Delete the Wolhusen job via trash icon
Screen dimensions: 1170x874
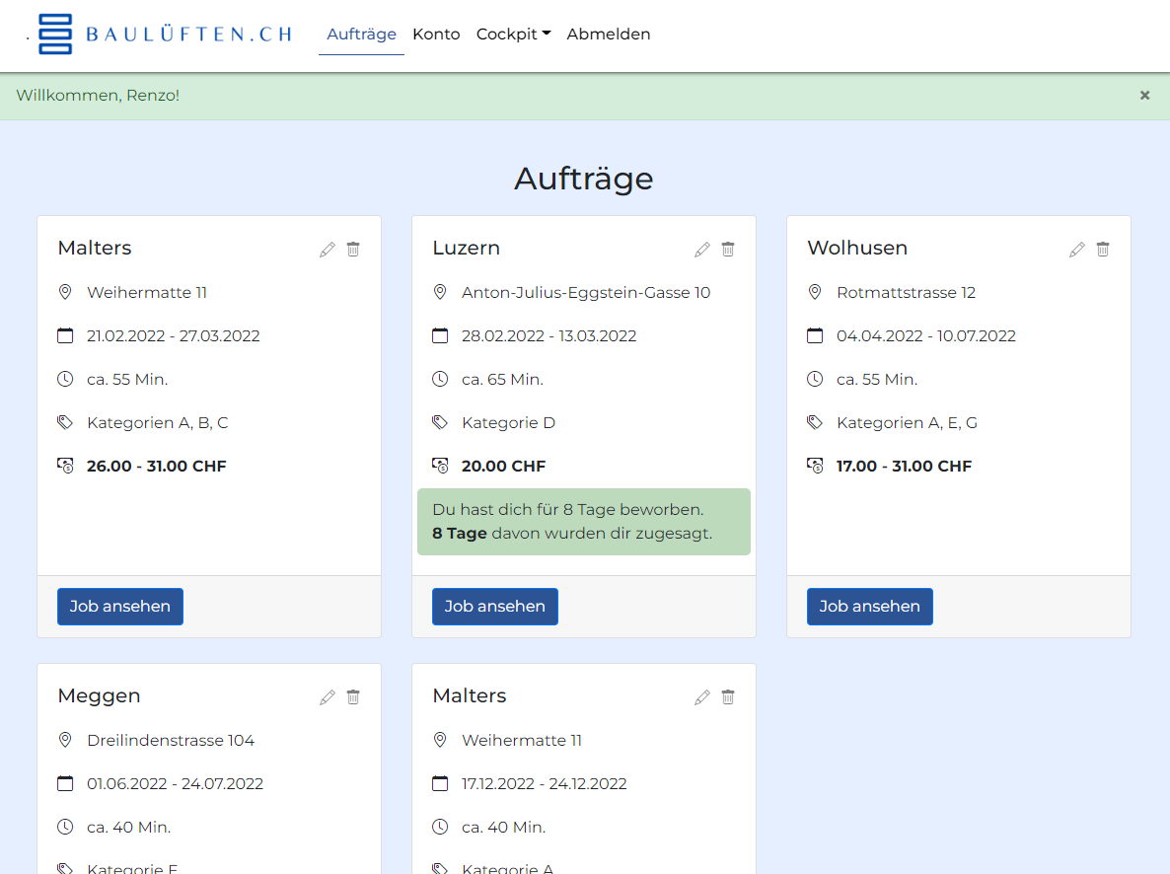pos(1103,250)
